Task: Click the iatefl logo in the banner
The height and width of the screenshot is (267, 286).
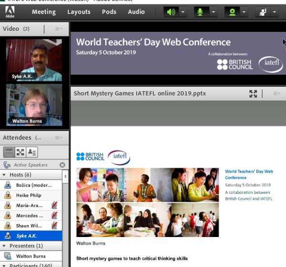Action: [x=271, y=64]
